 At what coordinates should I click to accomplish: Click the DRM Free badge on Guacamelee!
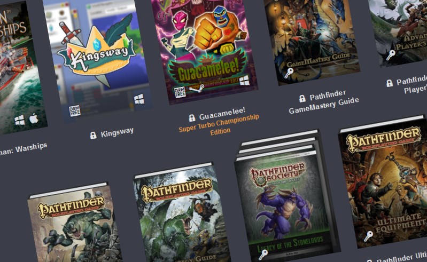pyautogui.click(x=180, y=92)
